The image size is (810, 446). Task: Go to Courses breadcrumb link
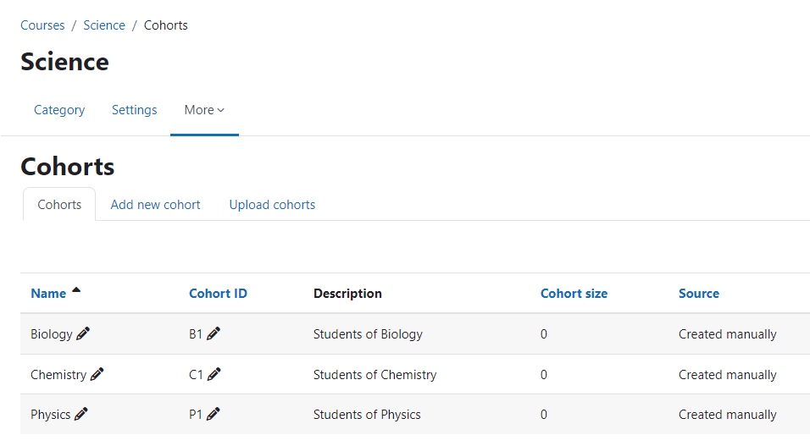pyautogui.click(x=42, y=25)
